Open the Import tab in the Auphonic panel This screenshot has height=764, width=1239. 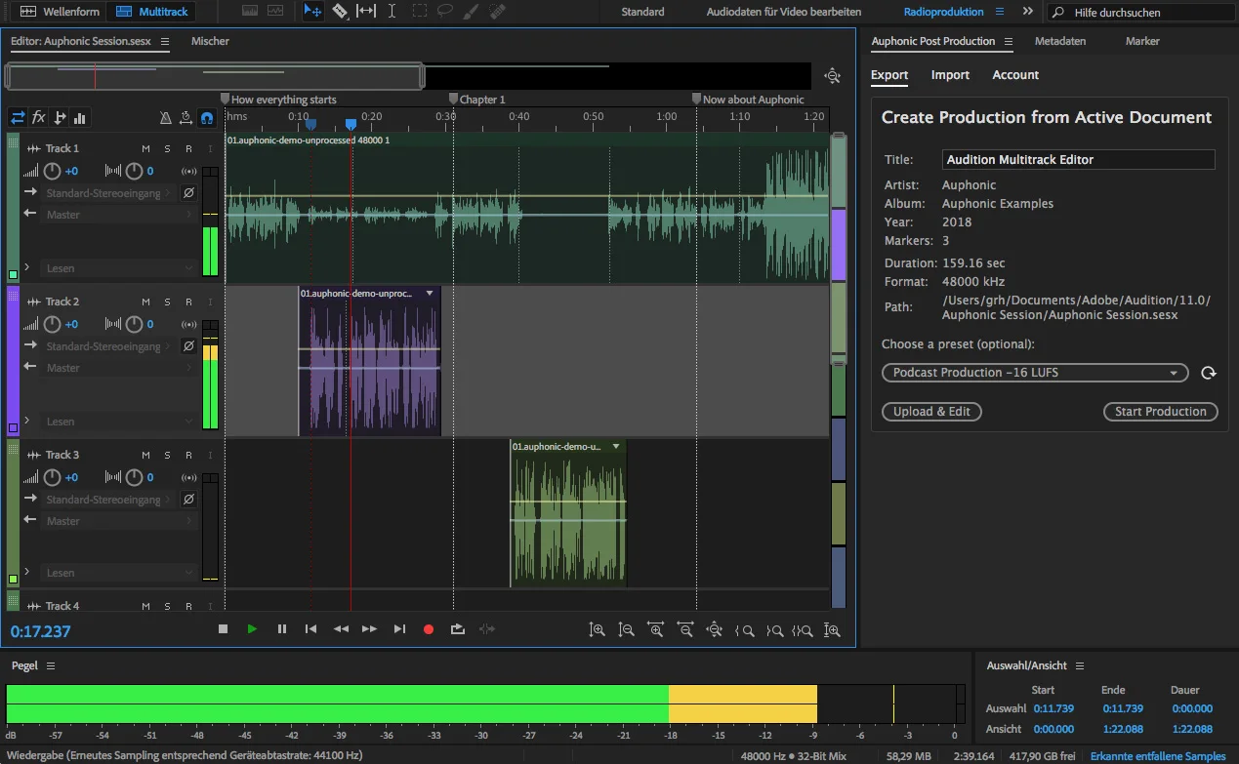pos(948,75)
